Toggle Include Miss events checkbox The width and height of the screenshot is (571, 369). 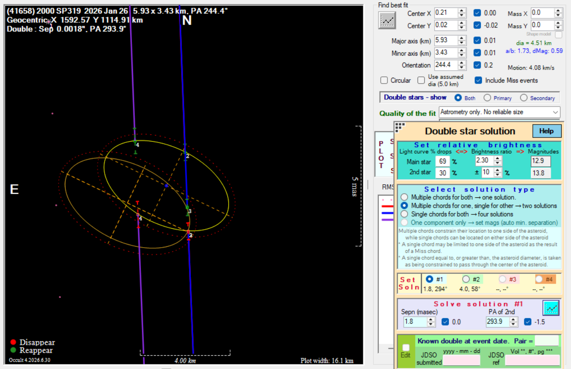click(479, 80)
